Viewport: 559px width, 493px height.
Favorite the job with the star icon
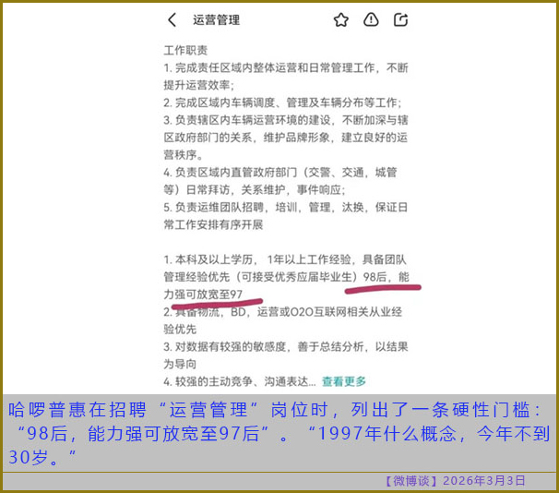coord(340,19)
